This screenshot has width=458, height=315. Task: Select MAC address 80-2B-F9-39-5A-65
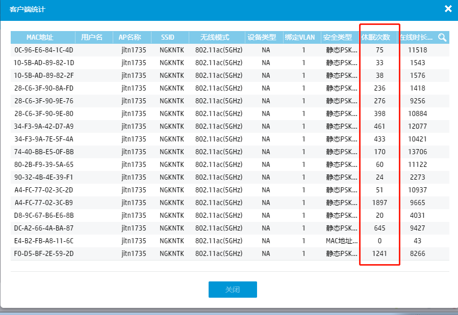pos(44,165)
